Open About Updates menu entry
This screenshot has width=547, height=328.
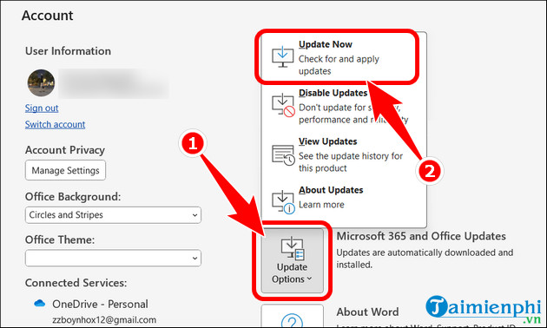(344, 200)
